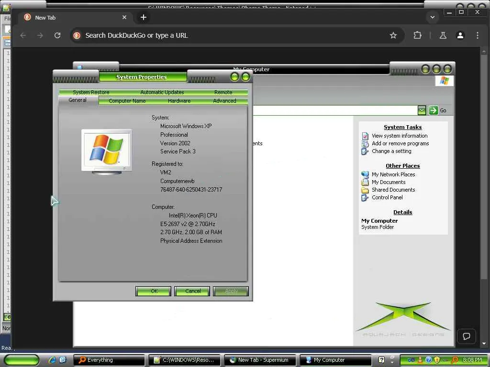This screenshot has height=367, width=490.
Task: Switch to New Tab - Supermium taskbar button
Action: click(260, 360)
